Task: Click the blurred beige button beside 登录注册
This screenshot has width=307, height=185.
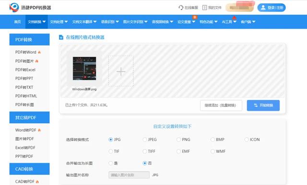Action: click(x=240, y=8)
